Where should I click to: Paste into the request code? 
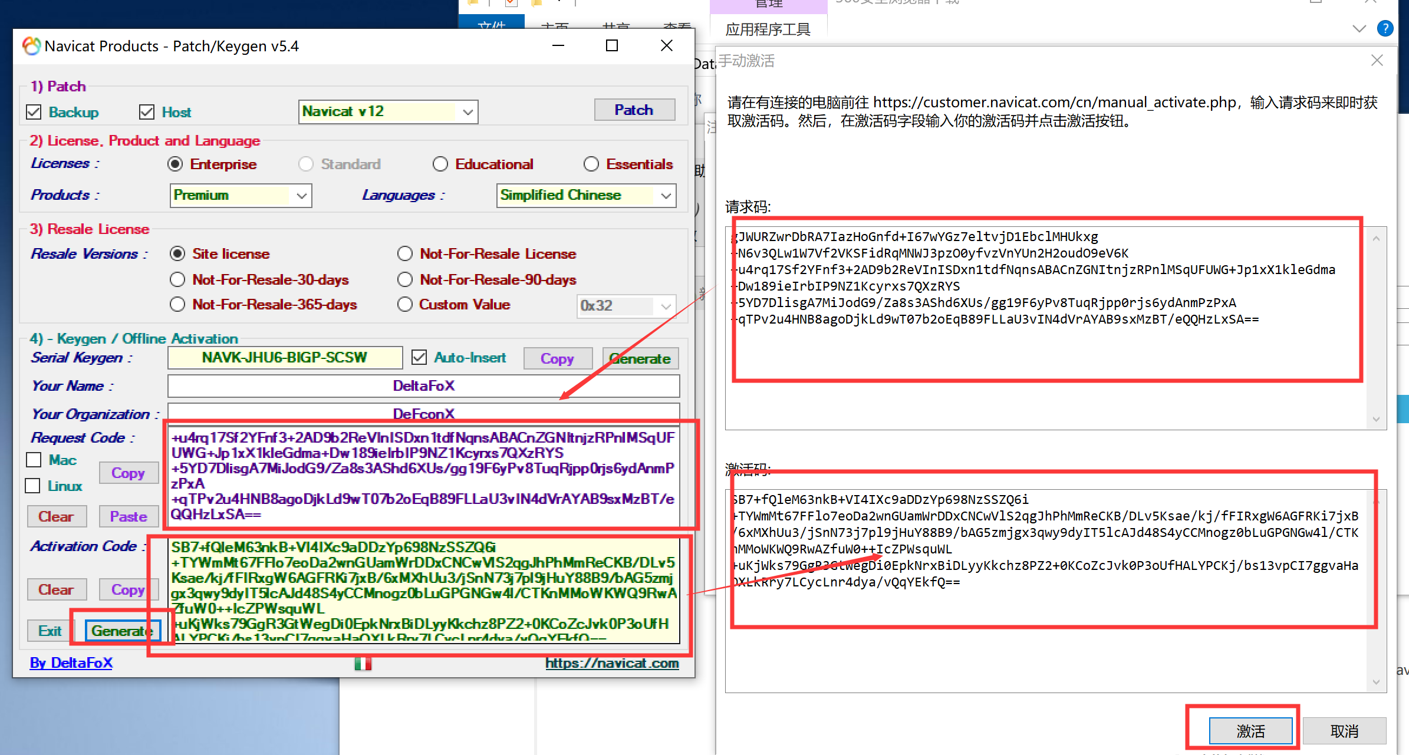pyautogui.click(x=129, y=516)
